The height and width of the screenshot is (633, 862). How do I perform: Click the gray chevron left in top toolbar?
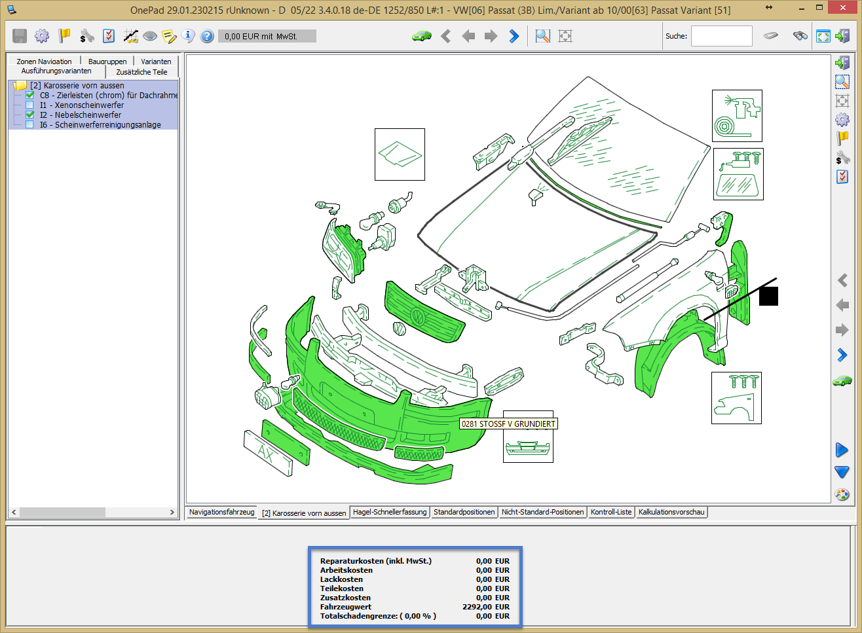(x=446, y=36)
